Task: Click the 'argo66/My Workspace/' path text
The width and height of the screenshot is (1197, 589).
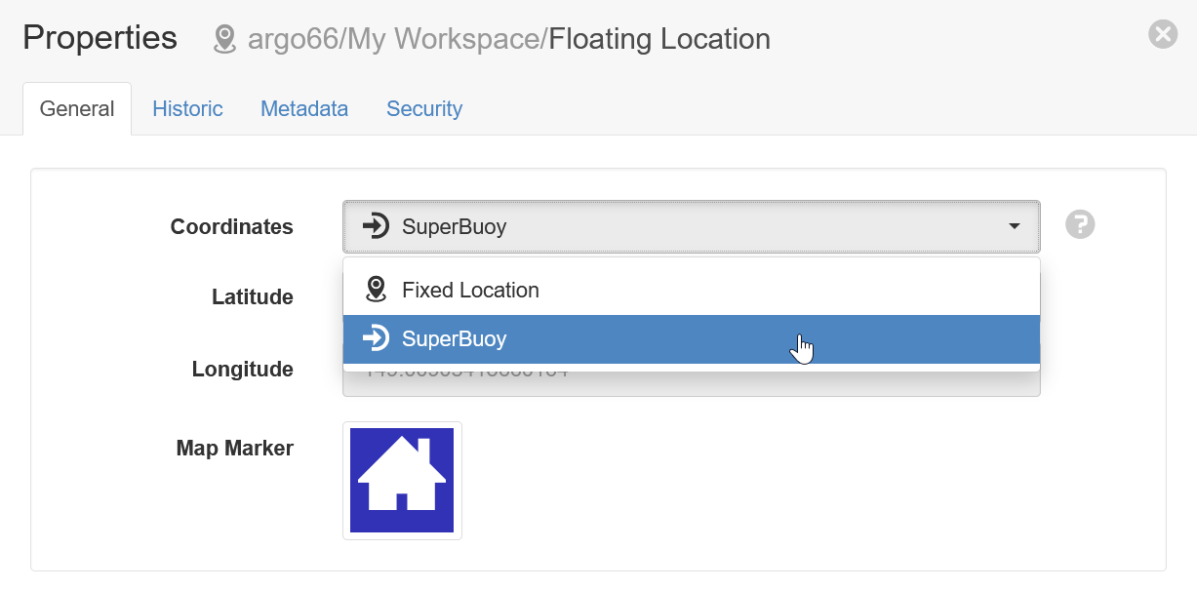Action: pyautogui.click(x=398, y=39)
